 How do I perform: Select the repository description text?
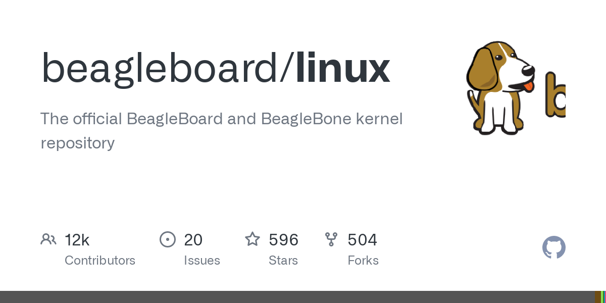[x=222, y=131]
